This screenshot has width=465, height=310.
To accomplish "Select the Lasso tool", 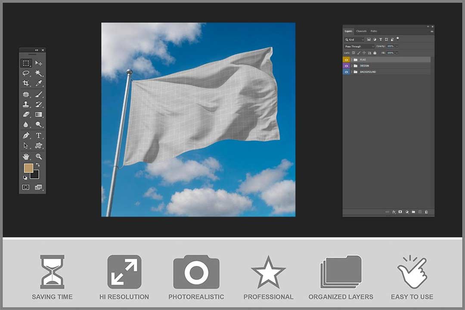I will coord(26,73).
